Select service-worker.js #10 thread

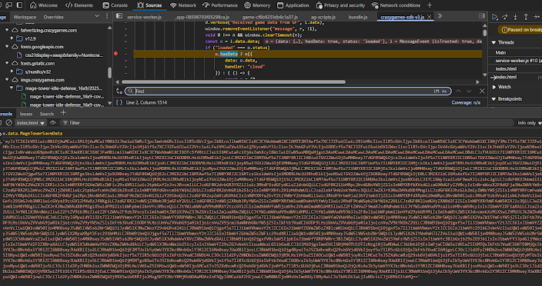coord(518,61)
